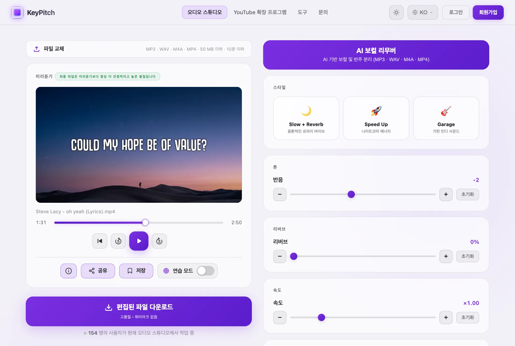
Task: Click 편집된 파일 다운로드 button
Action: click(x=139, y=311)
